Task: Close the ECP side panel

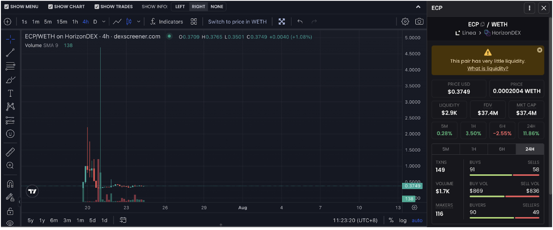Action: click(543, 8)
